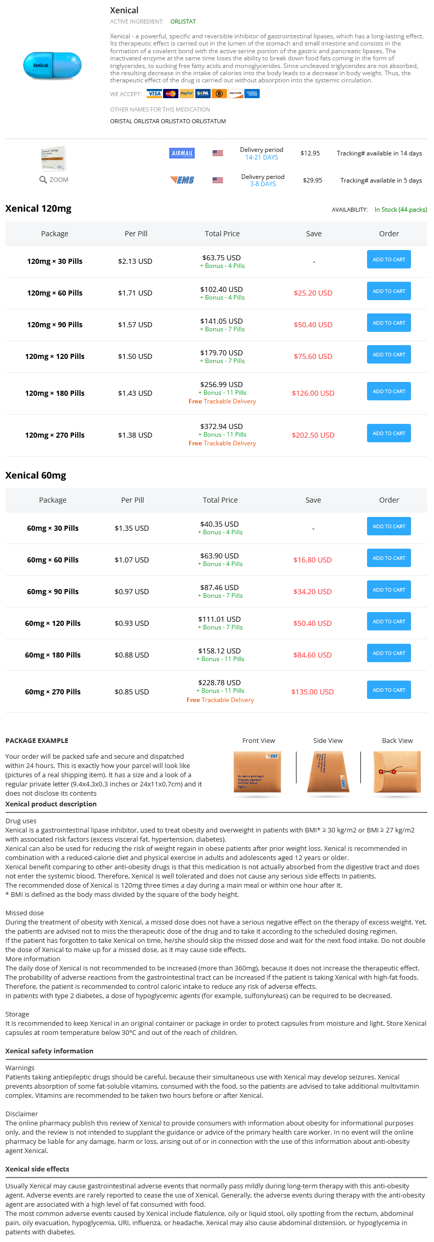
Task: Click the SEPA payment icon
Action: [x=203, y=94]
